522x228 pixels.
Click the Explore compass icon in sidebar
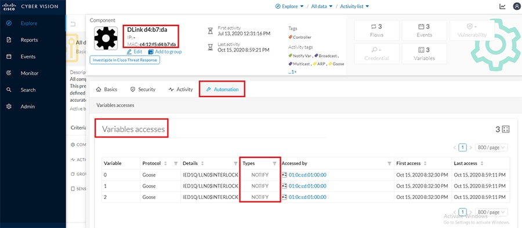pos(9,23)
